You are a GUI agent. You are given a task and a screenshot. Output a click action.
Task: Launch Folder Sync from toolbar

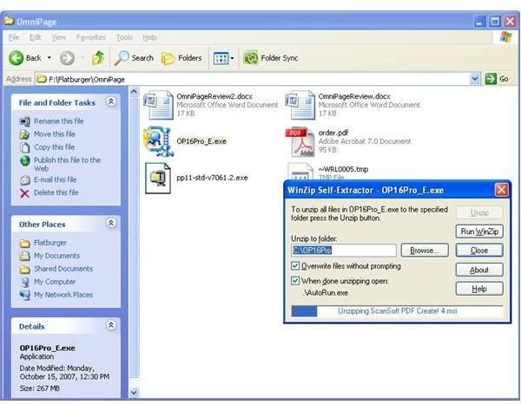271,58
